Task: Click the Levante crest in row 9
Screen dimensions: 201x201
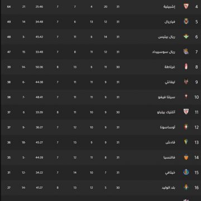Action: click(186, 82)
